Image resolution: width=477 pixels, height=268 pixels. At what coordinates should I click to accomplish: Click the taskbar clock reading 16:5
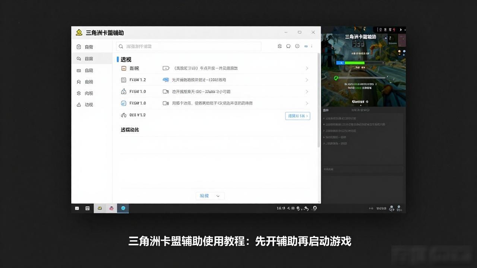point(281,208)
